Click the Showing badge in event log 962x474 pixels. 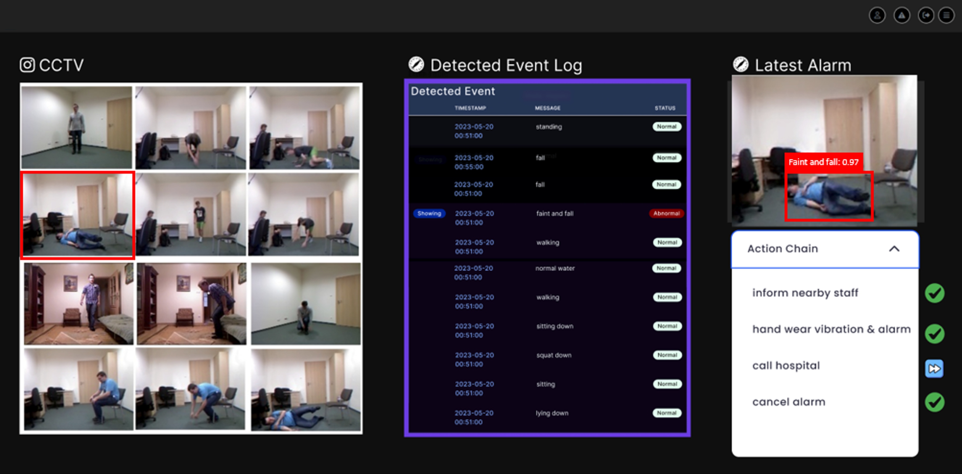(x=429, y=214)
